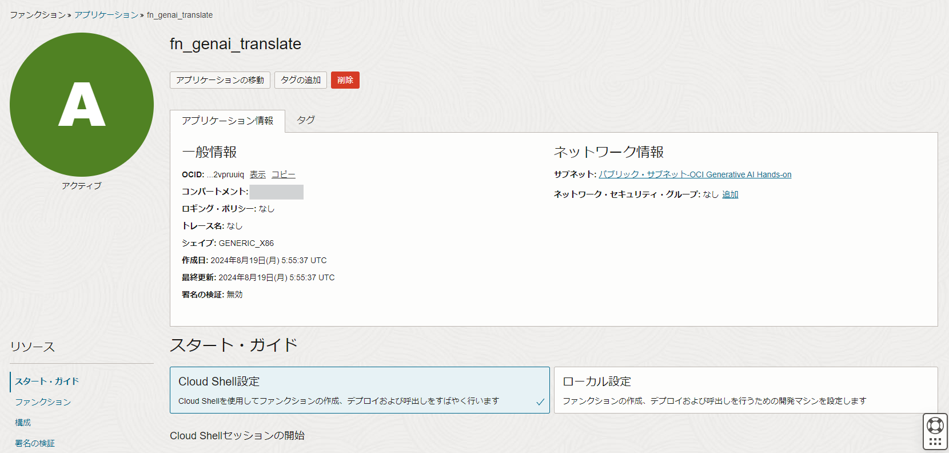
Task: Click the shape value GENERIC_X86
Action: (246, 243)
